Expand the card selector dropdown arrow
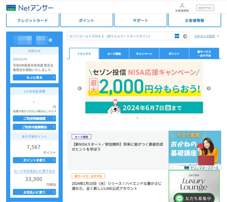 tap(185, 36)
